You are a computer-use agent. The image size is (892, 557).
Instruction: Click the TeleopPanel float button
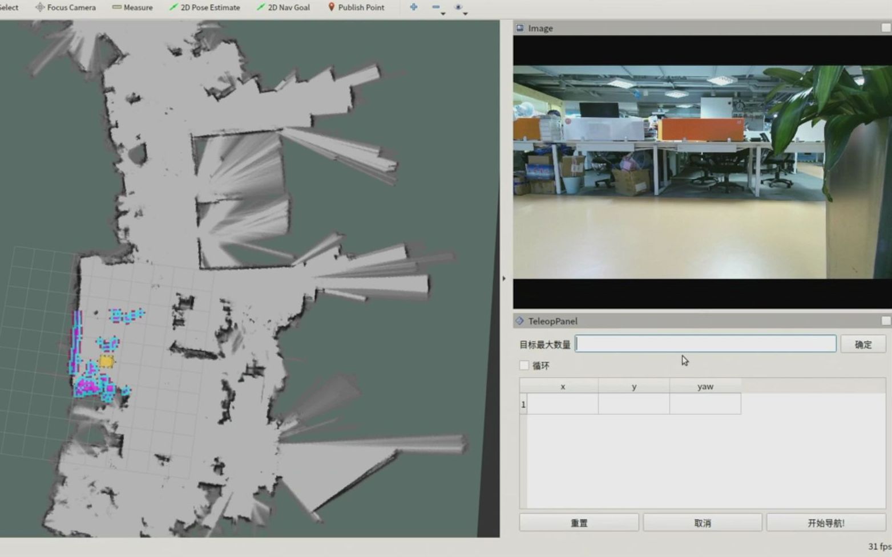pyautogui.click(x=886, y=321)
